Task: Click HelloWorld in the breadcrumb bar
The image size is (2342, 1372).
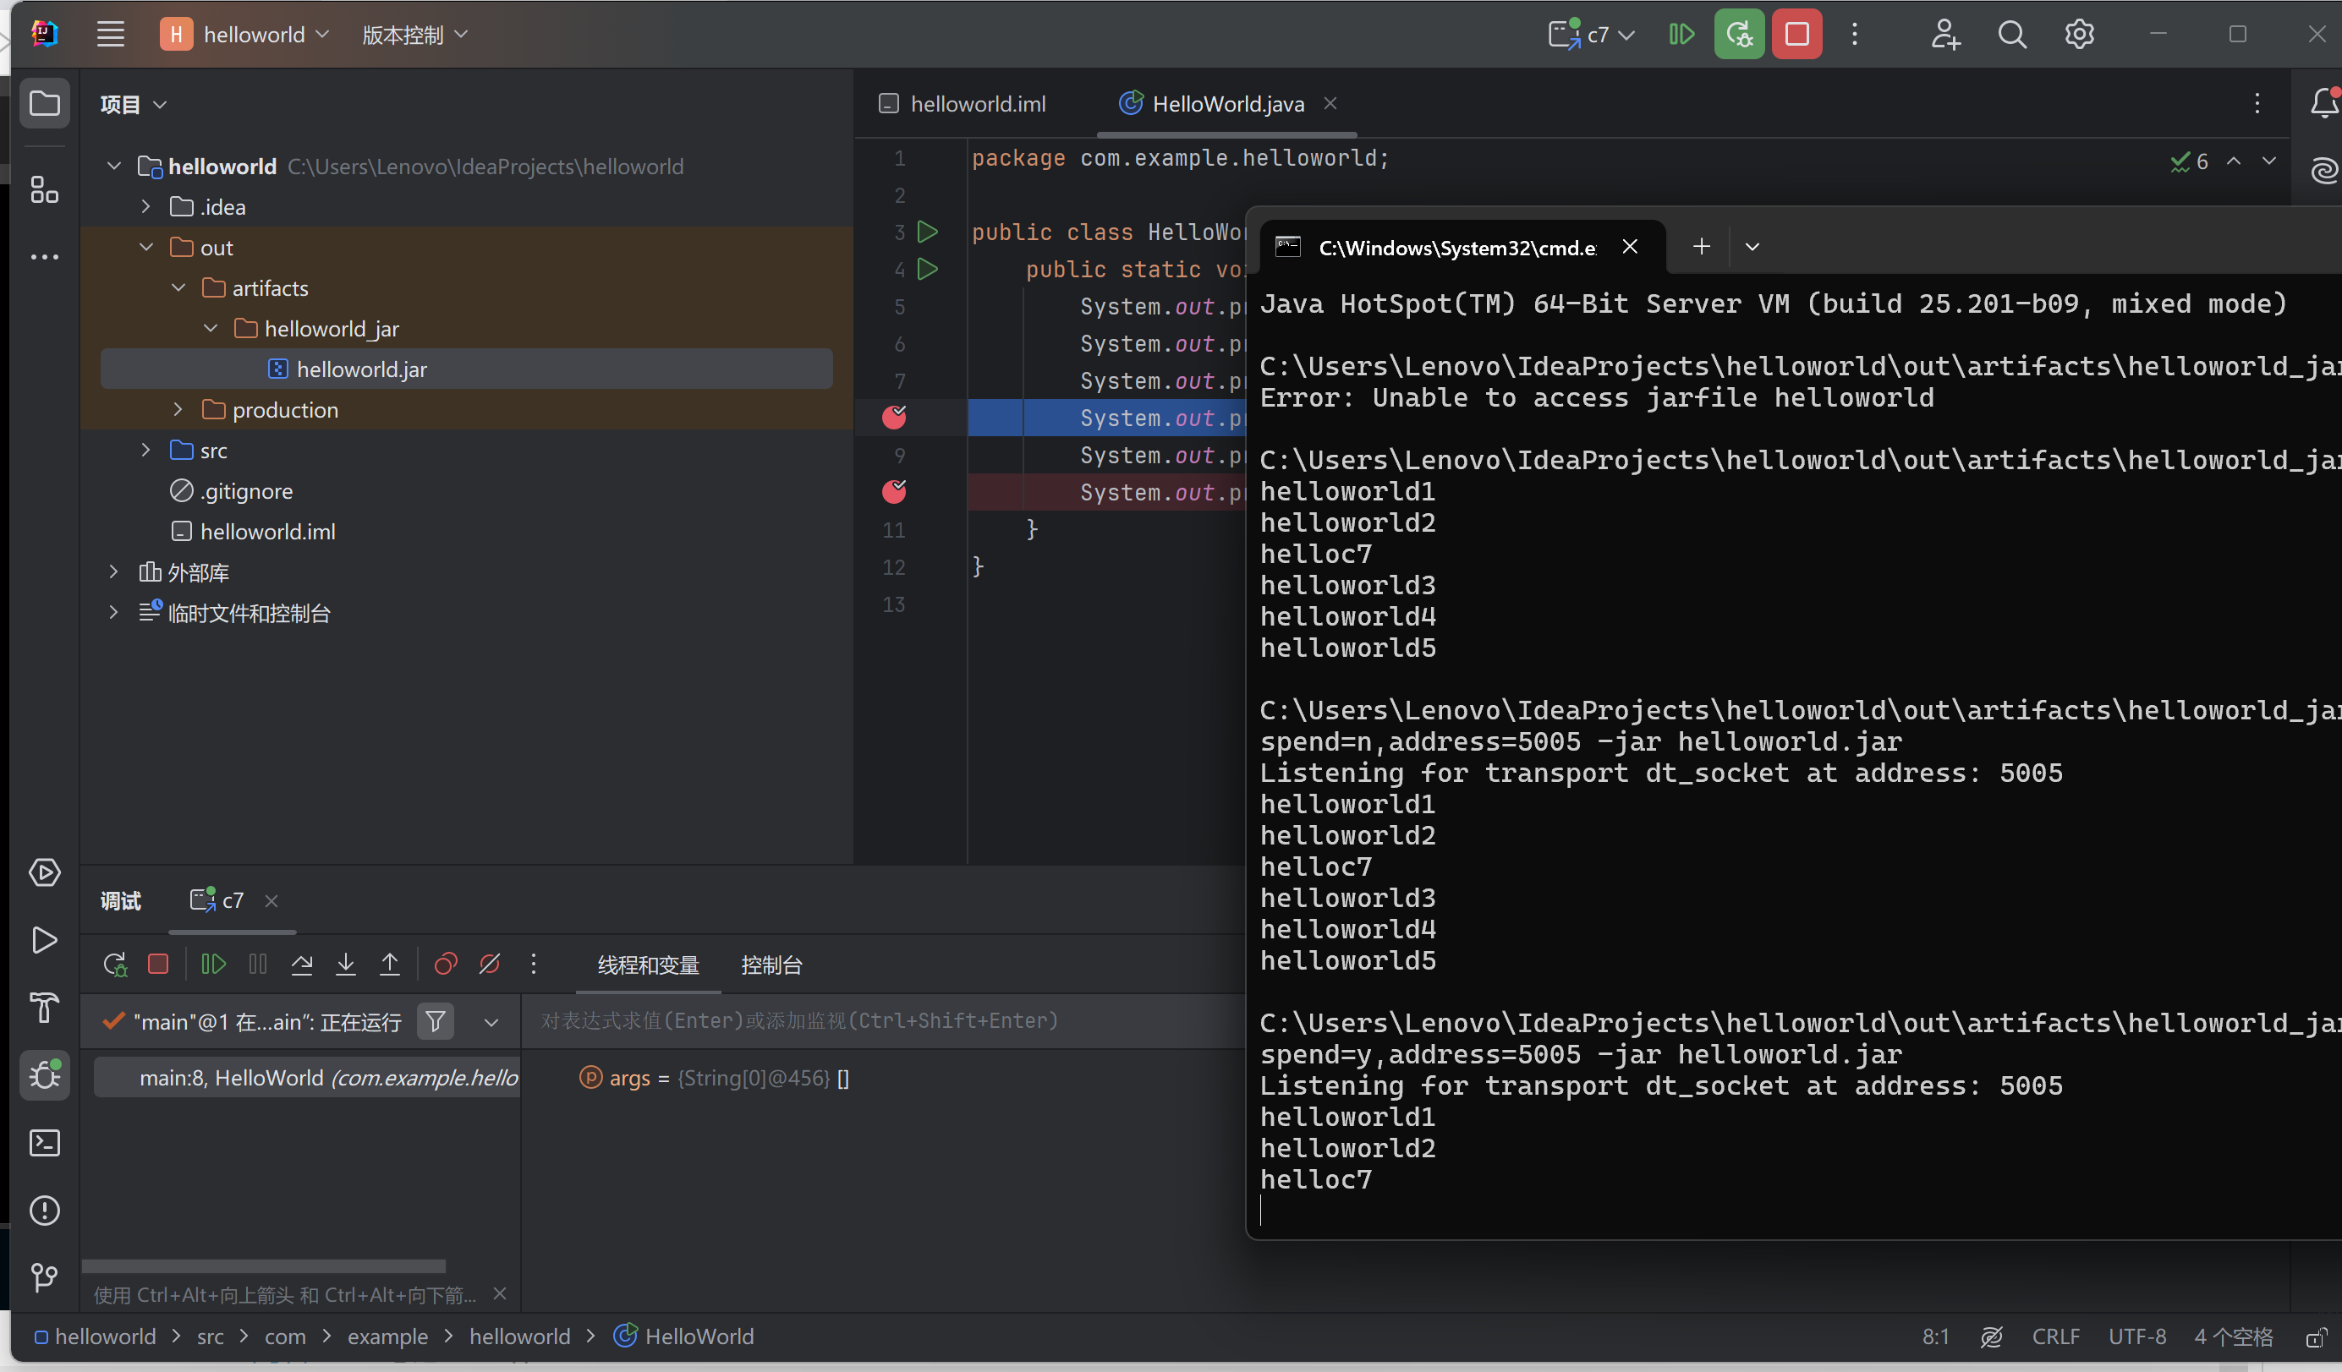Action: (x=699, y=1336)
